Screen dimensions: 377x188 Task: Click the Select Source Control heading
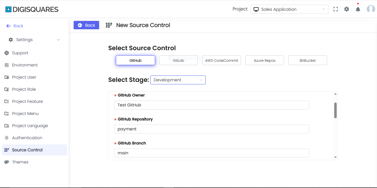pos(142,48)
